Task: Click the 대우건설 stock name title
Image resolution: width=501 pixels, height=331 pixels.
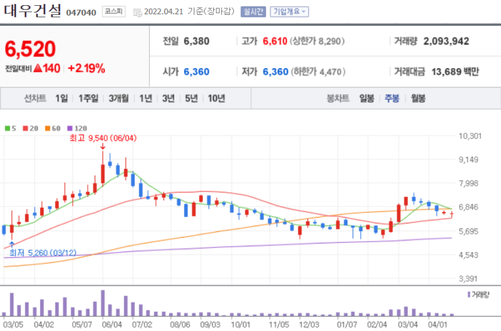Action: [32, 11]
